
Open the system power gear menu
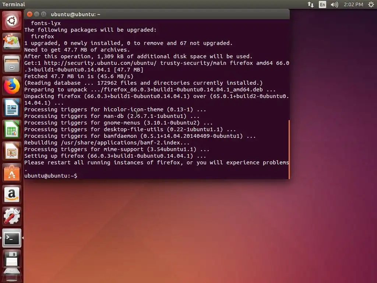[371, 4]
